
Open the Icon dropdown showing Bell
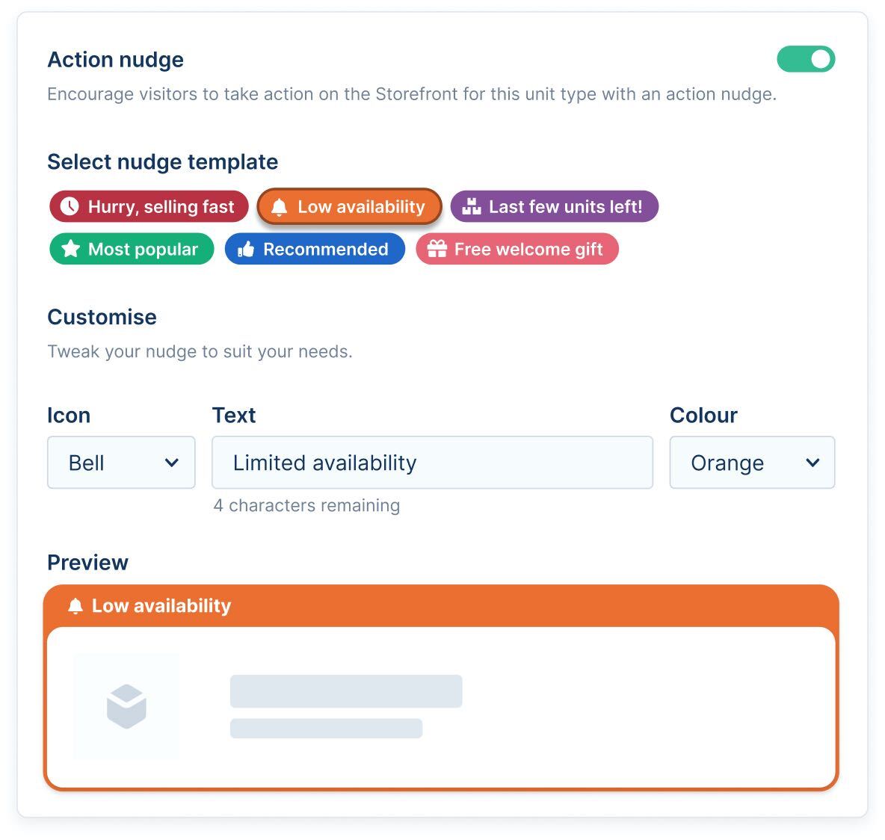point(121,463)
